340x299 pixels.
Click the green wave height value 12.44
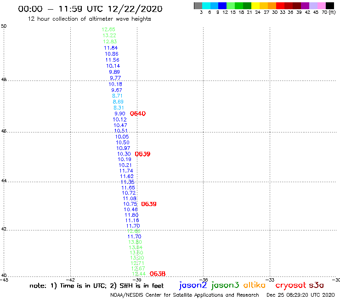tap(139, 274)
